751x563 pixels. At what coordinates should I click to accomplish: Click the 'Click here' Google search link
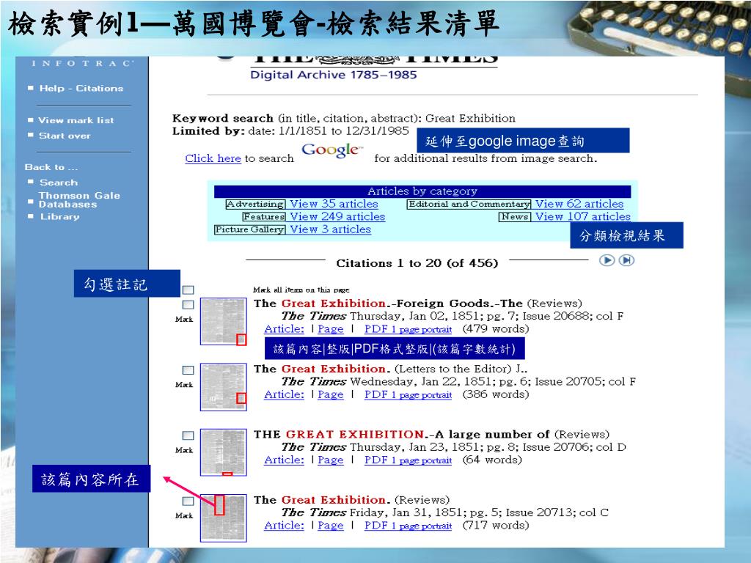click(x=213, y=158)
